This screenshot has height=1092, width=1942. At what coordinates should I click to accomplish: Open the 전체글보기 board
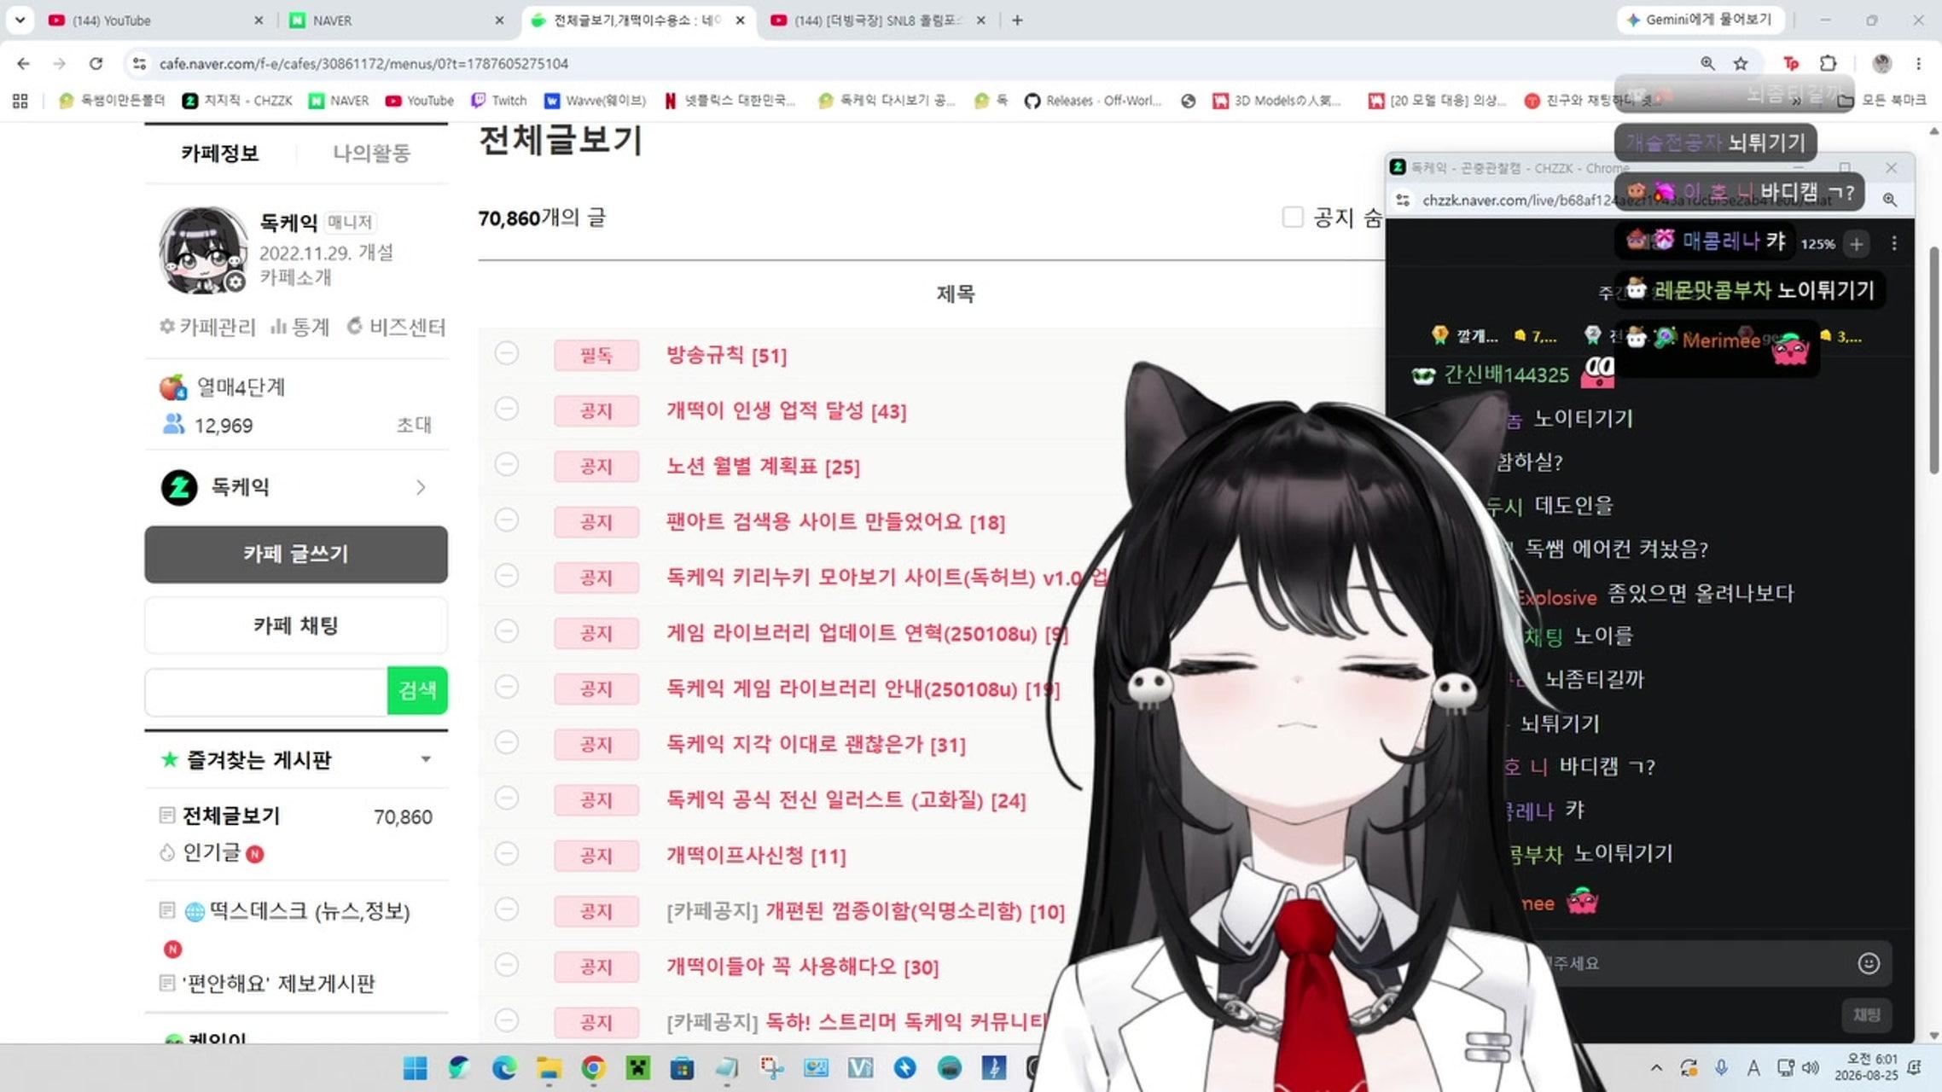[231, 816]
